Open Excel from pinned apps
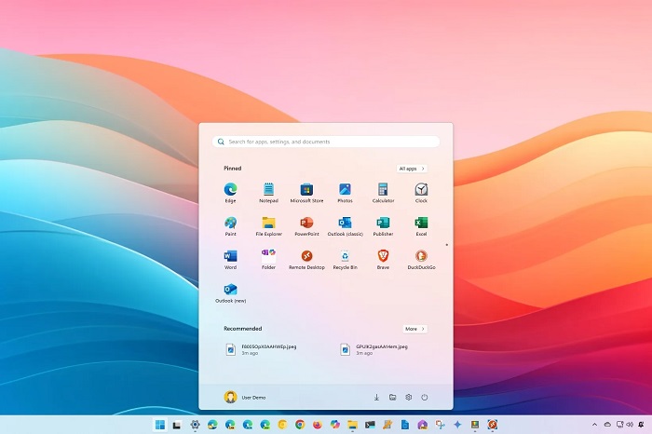This screenshot has height=434, width=652. tap(421, 226)
